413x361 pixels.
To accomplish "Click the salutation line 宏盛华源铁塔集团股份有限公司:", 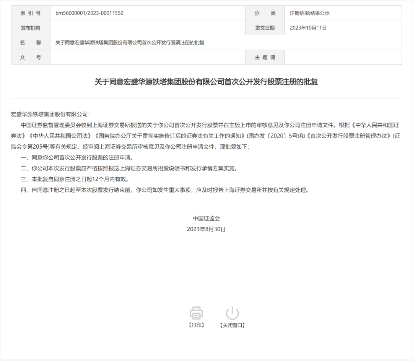I will point(50,114).
